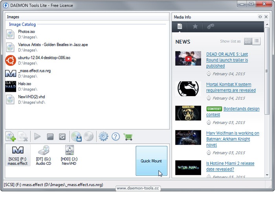Switch to the star favorites tab
Viewport: 275px width, 206px height.
point(195,26)
